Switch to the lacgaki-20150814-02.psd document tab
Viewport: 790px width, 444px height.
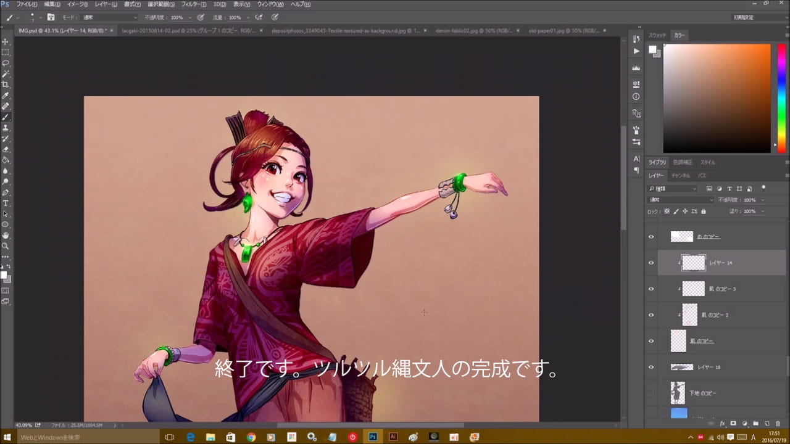pos(189,30)
